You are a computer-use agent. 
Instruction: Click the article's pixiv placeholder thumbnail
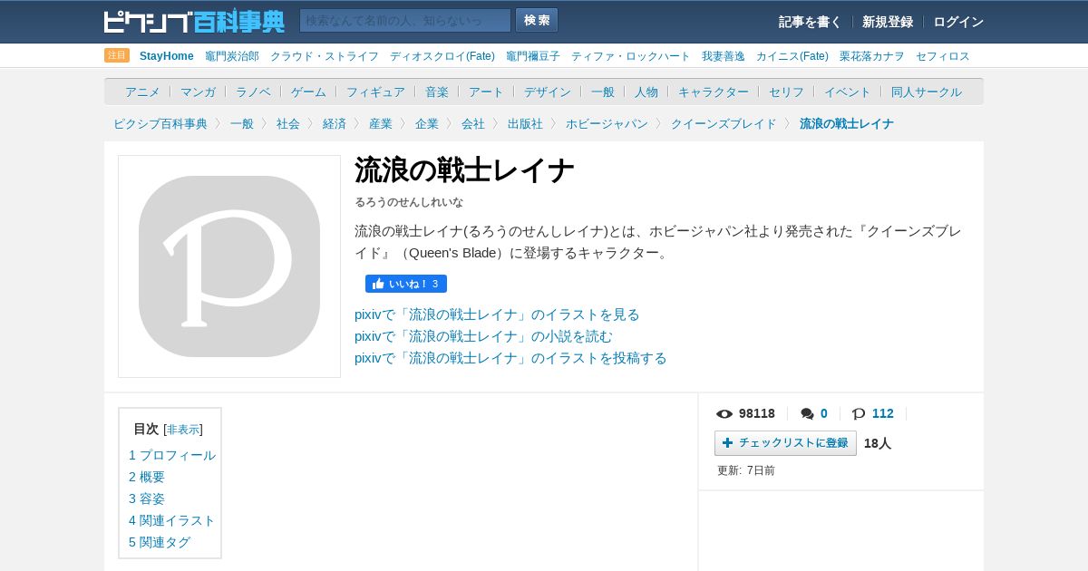pyautogui.click(x=229, y=266)
